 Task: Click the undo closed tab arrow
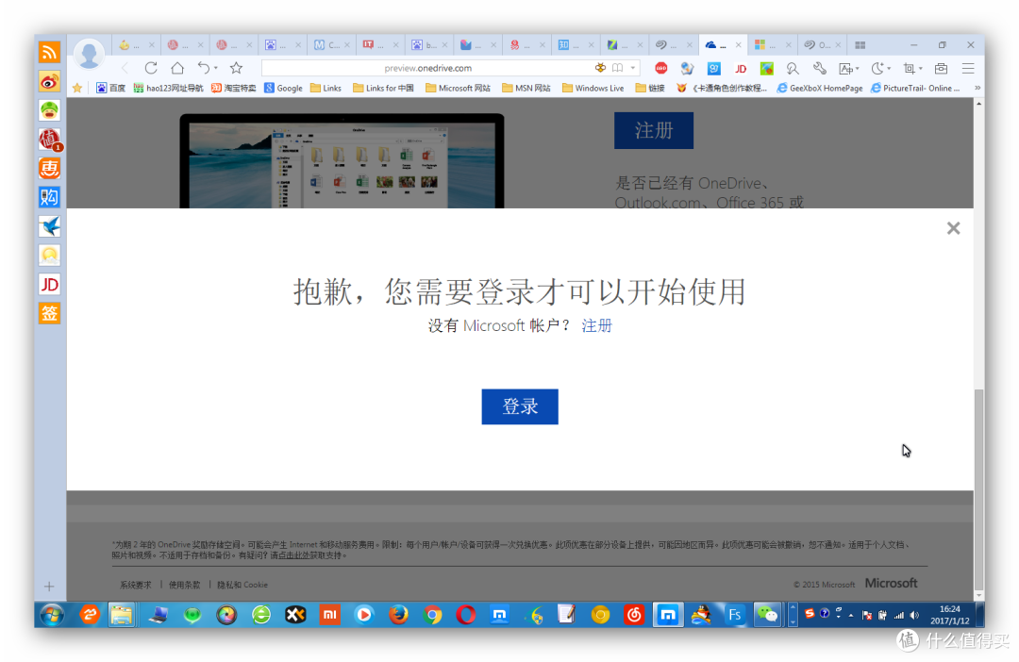[x=204, y=68]
